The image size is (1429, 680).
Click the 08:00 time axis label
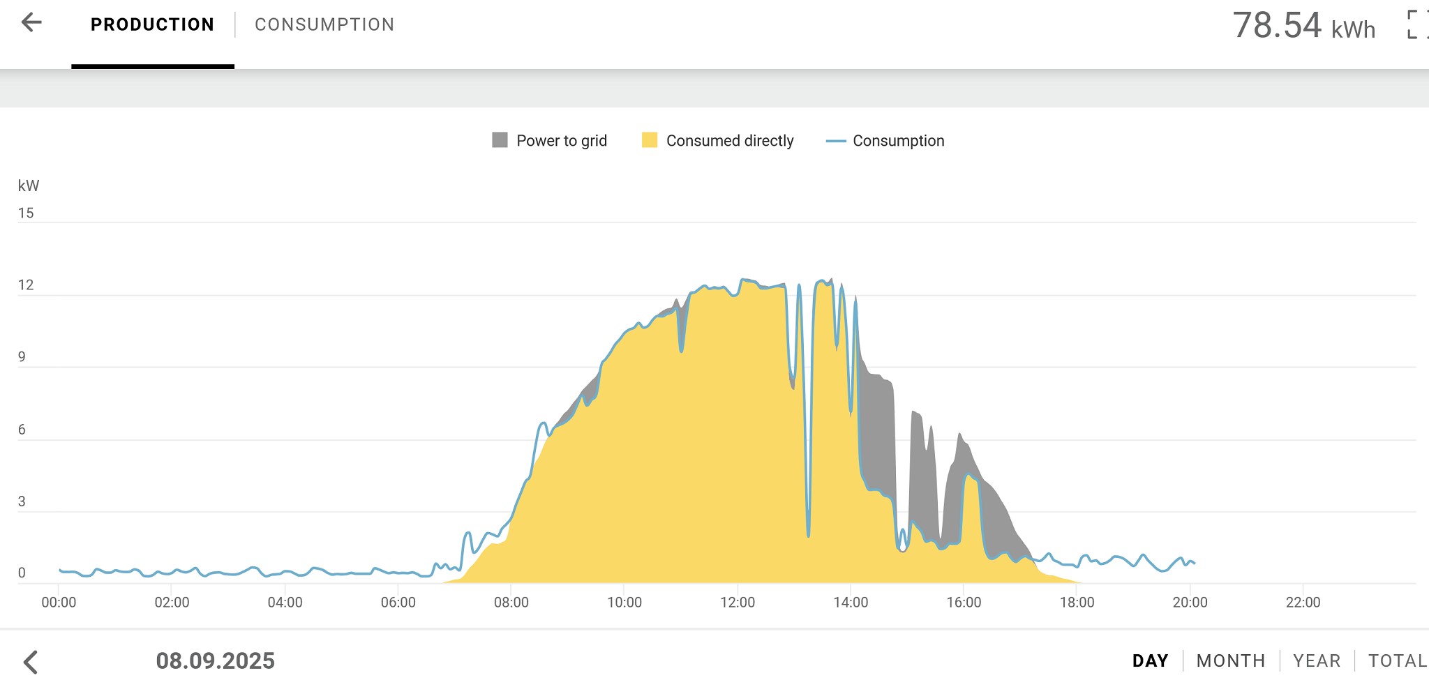[x=511, y=603]
